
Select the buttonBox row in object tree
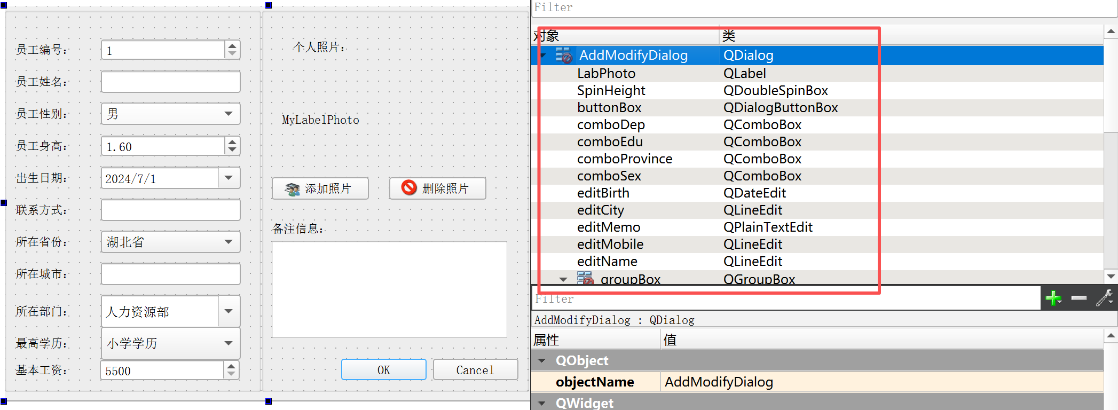coord(817,107)
